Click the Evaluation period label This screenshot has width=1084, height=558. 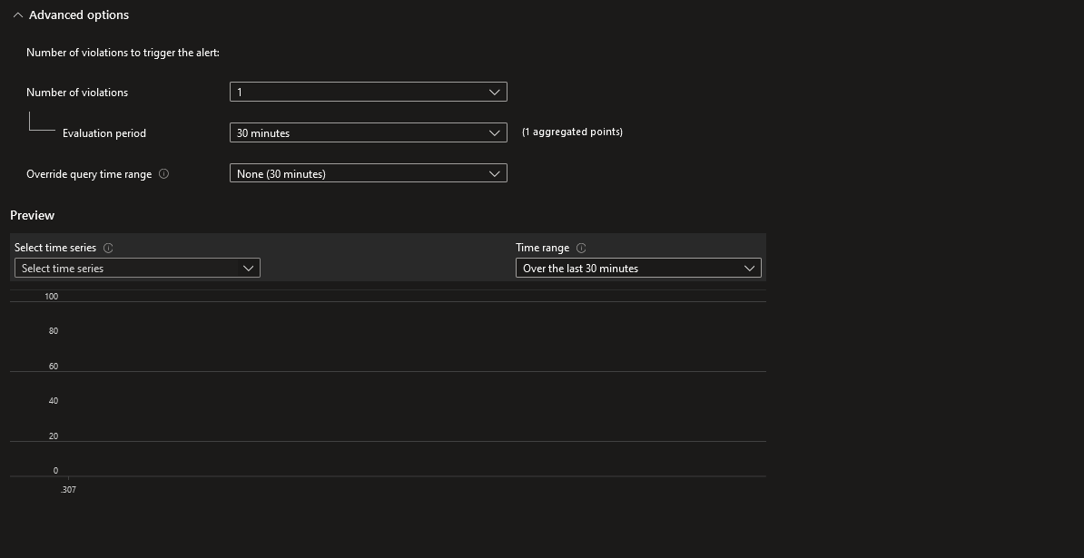[x=104, y=133]
